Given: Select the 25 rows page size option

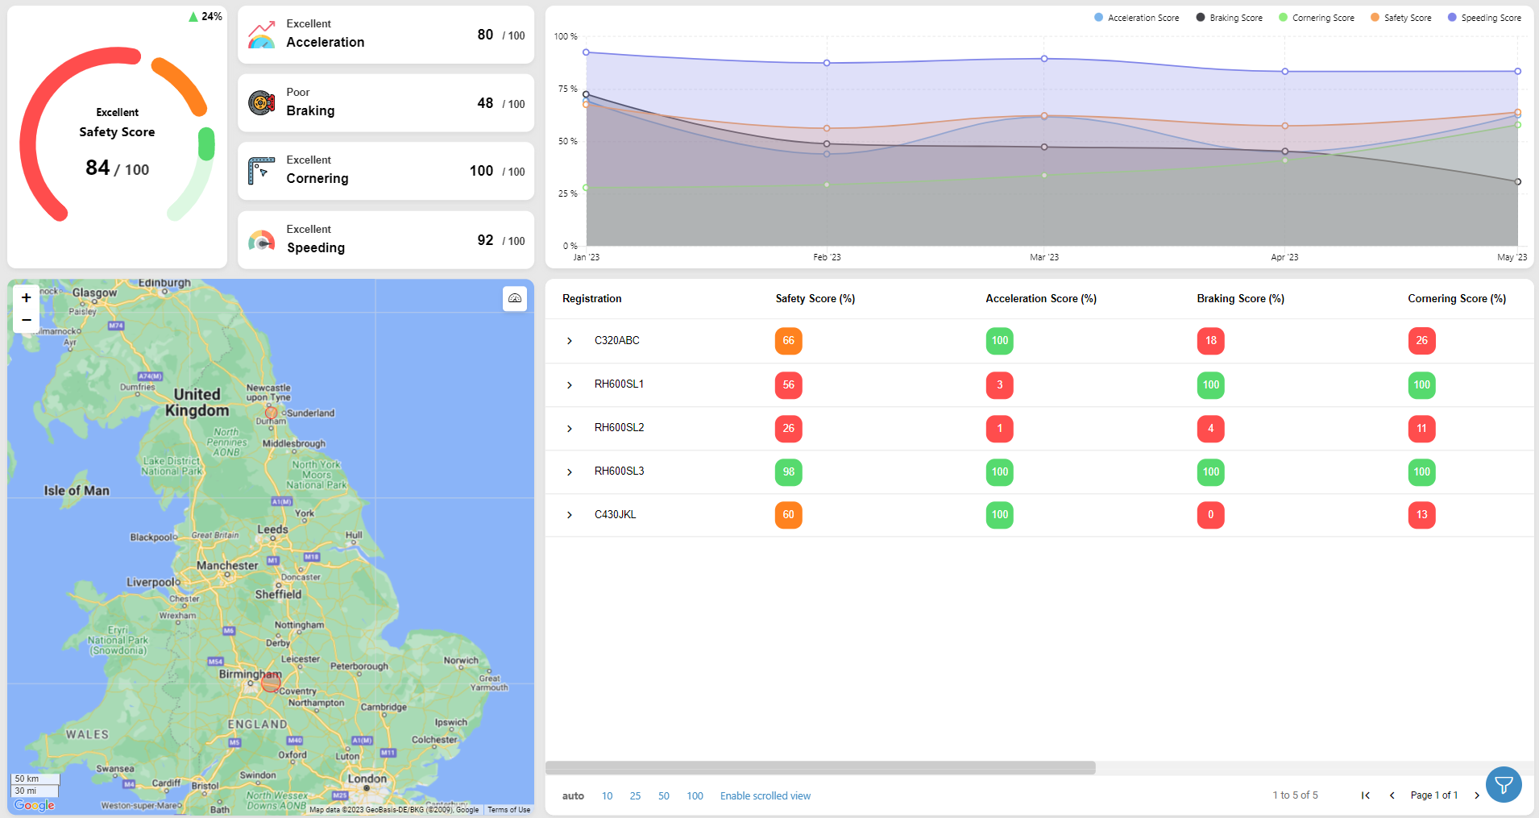Looking at the screenshot, I should tap(635, 795).
